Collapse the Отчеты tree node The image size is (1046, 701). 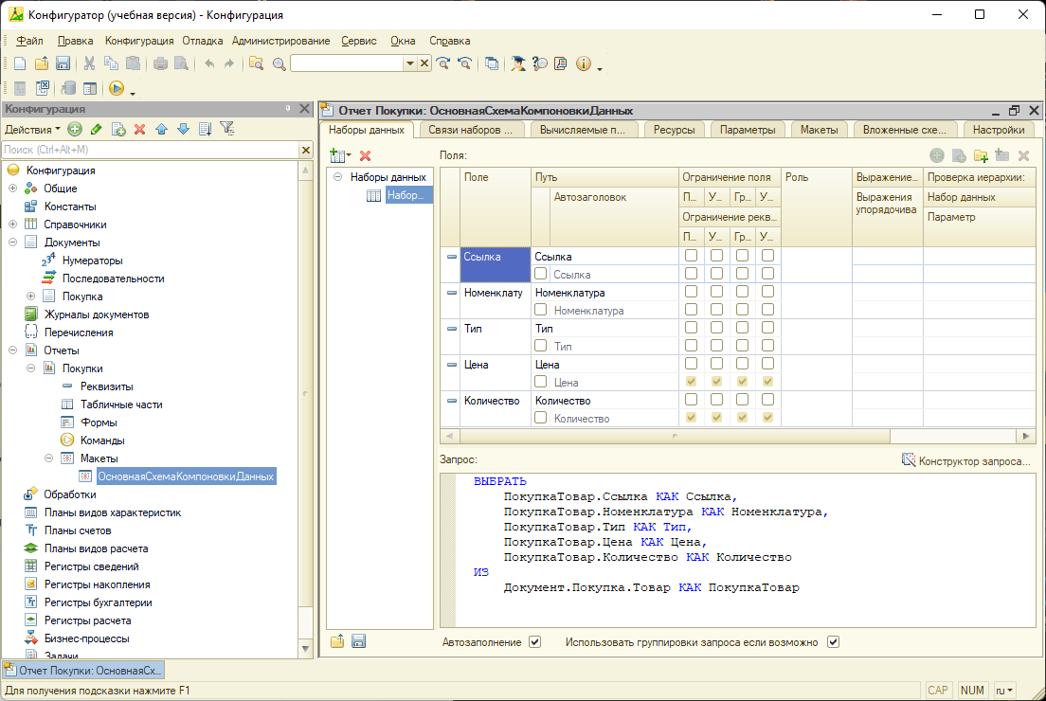[x=13, y=350]
